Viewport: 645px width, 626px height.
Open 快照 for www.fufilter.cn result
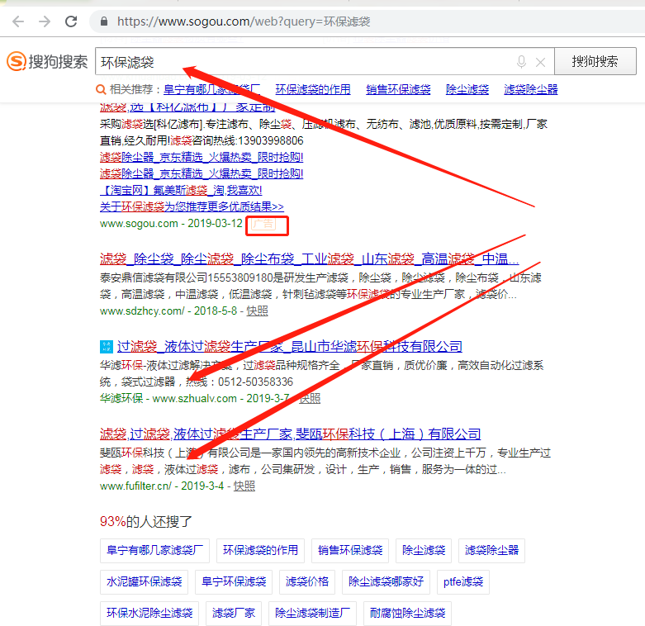click(244, 486)
